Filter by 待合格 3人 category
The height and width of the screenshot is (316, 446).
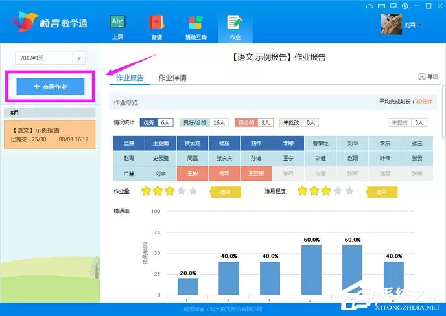point(254,122)
